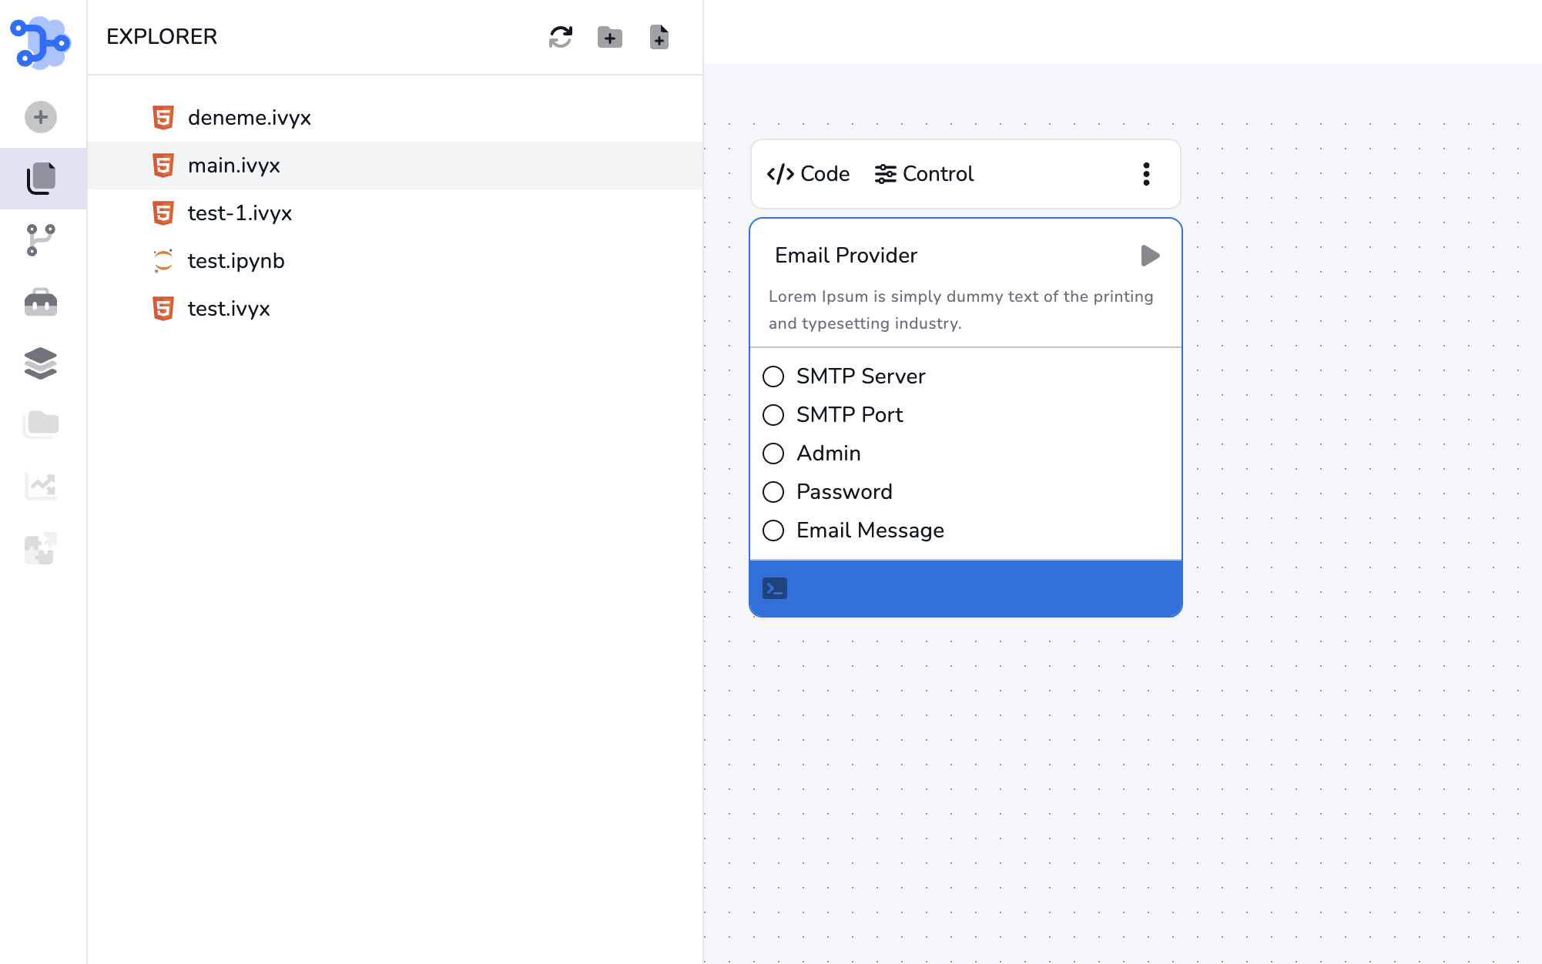Select the SMTP Server radio button
The image size is (1542, 964).
(x=773, y=377)
